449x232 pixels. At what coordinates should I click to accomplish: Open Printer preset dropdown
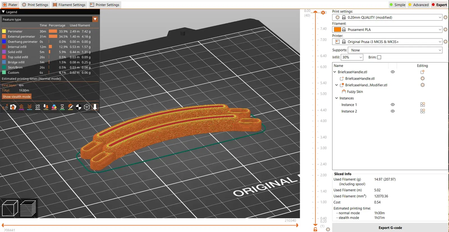[x=387, y=42]
